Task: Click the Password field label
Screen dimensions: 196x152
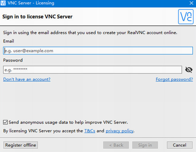Action: tap(13, 60)
